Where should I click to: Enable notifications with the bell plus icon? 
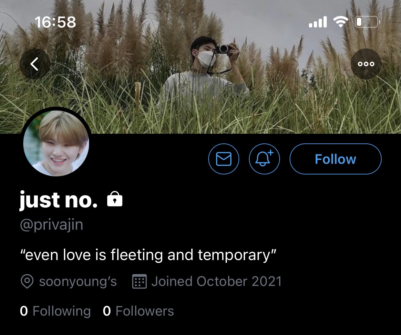click(264, 159)
